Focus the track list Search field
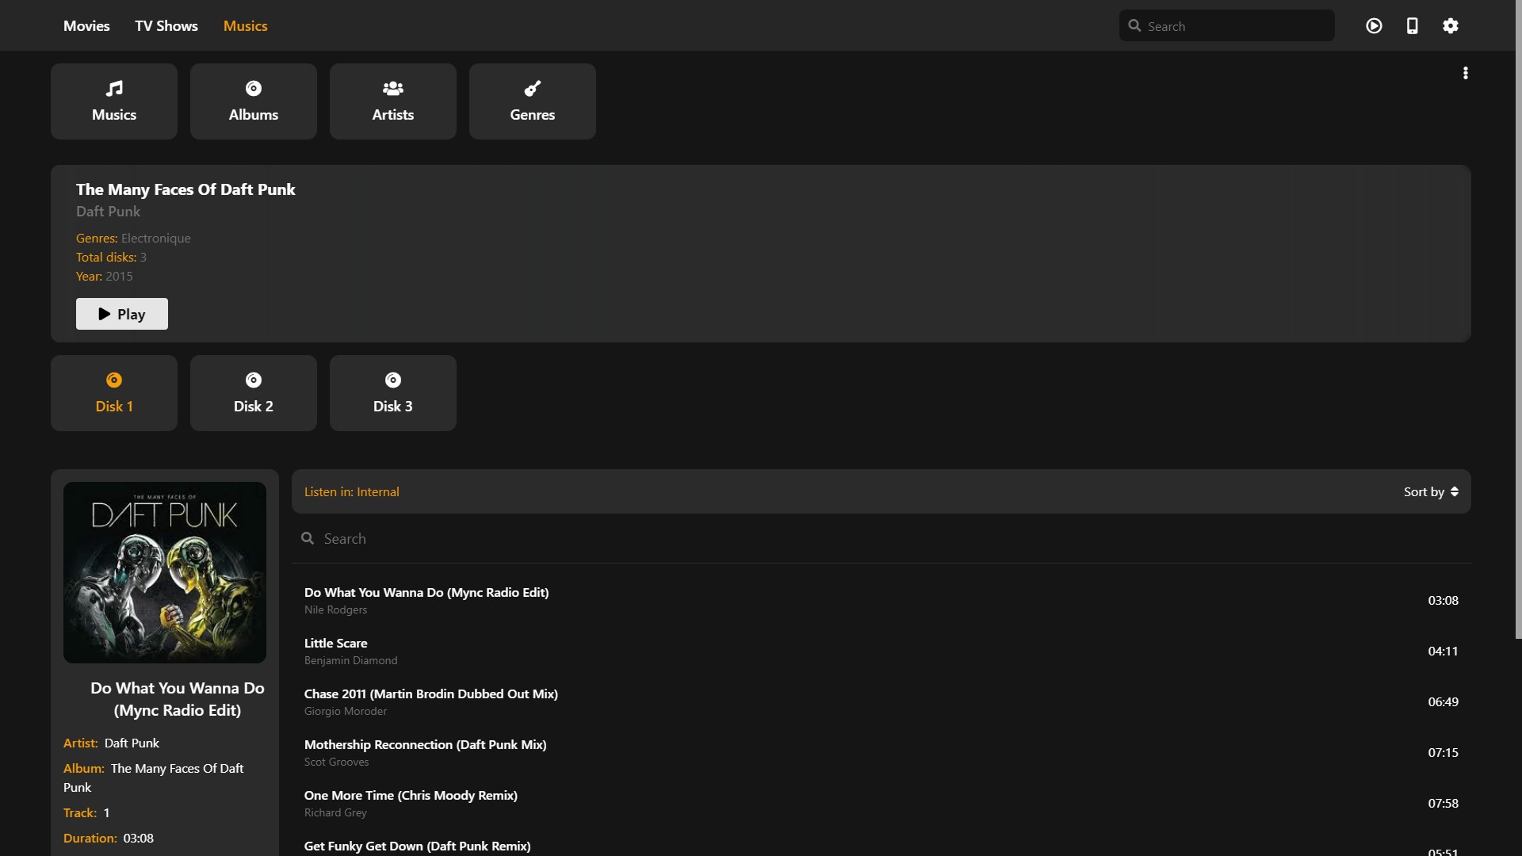This screenshot has width=1522, height=856. coord(872,539)
